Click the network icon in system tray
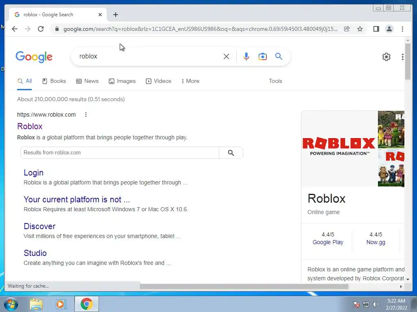This screenshot has width=417, height=312. 366,305
